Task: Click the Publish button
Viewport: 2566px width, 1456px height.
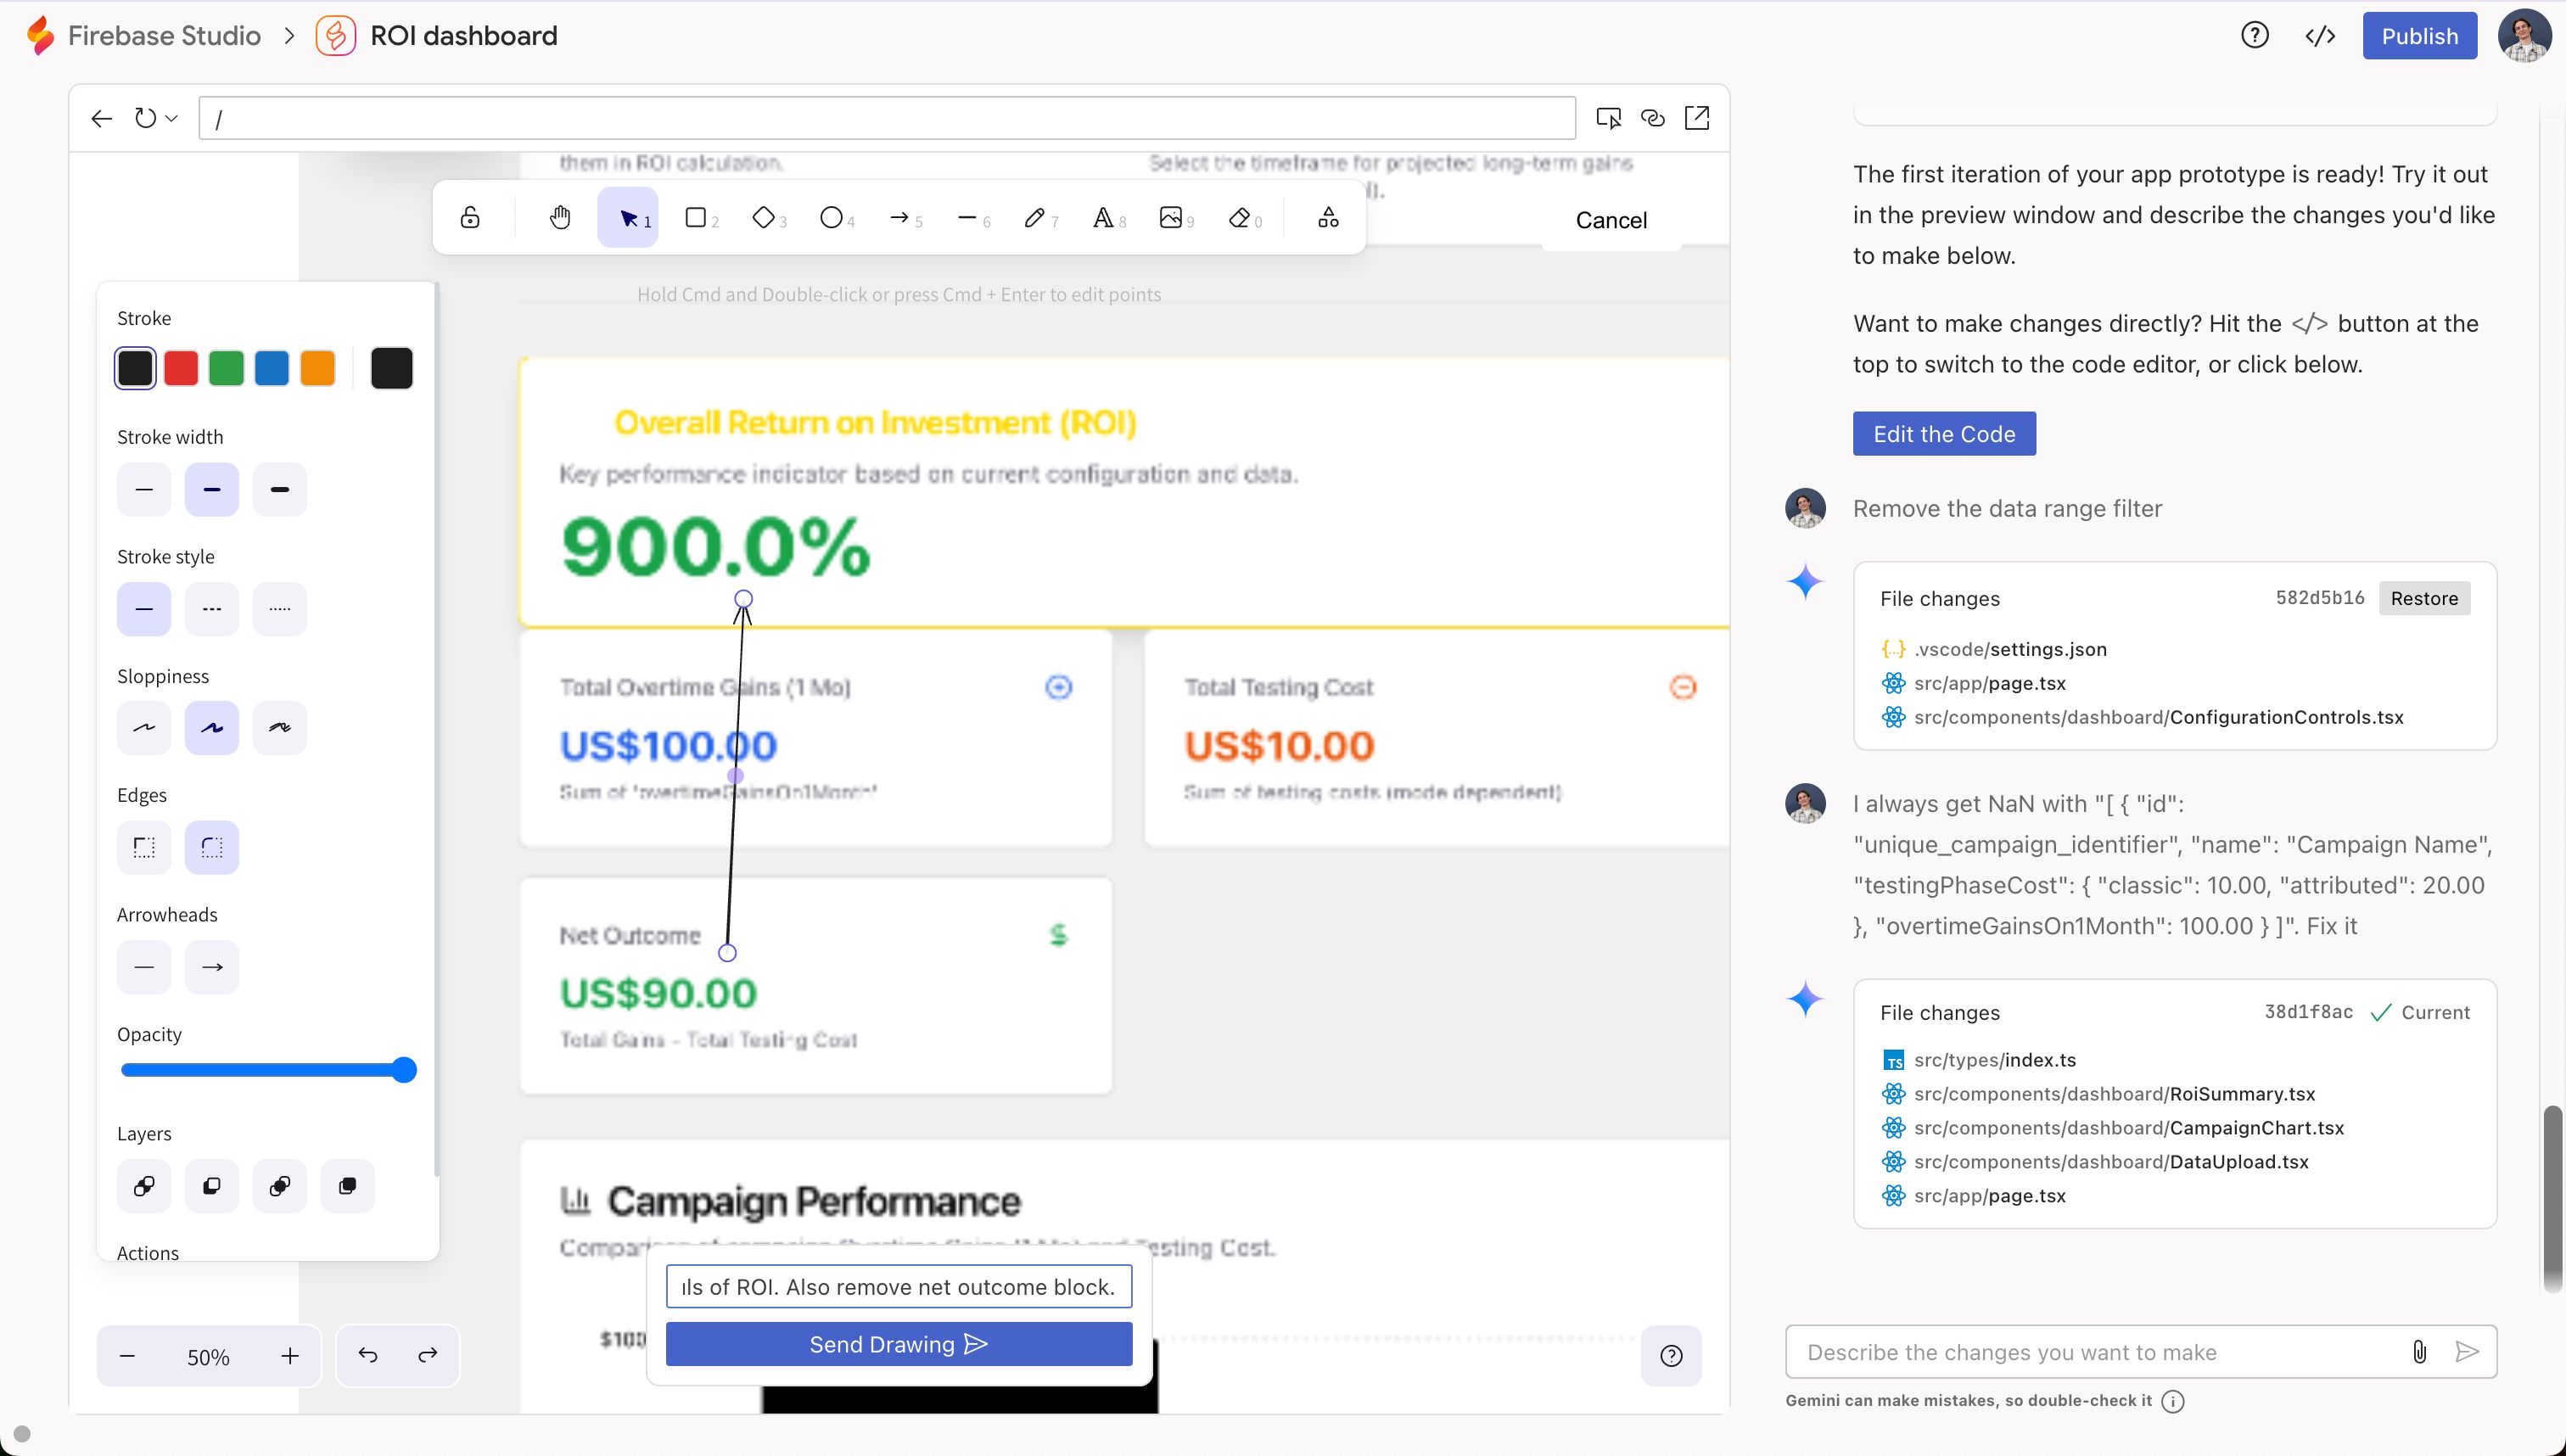Action: (2419, 36)
